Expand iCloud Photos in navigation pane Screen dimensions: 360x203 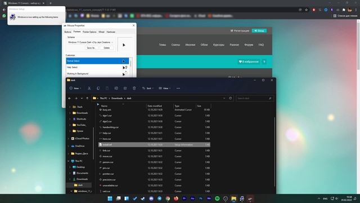[69, 139]
